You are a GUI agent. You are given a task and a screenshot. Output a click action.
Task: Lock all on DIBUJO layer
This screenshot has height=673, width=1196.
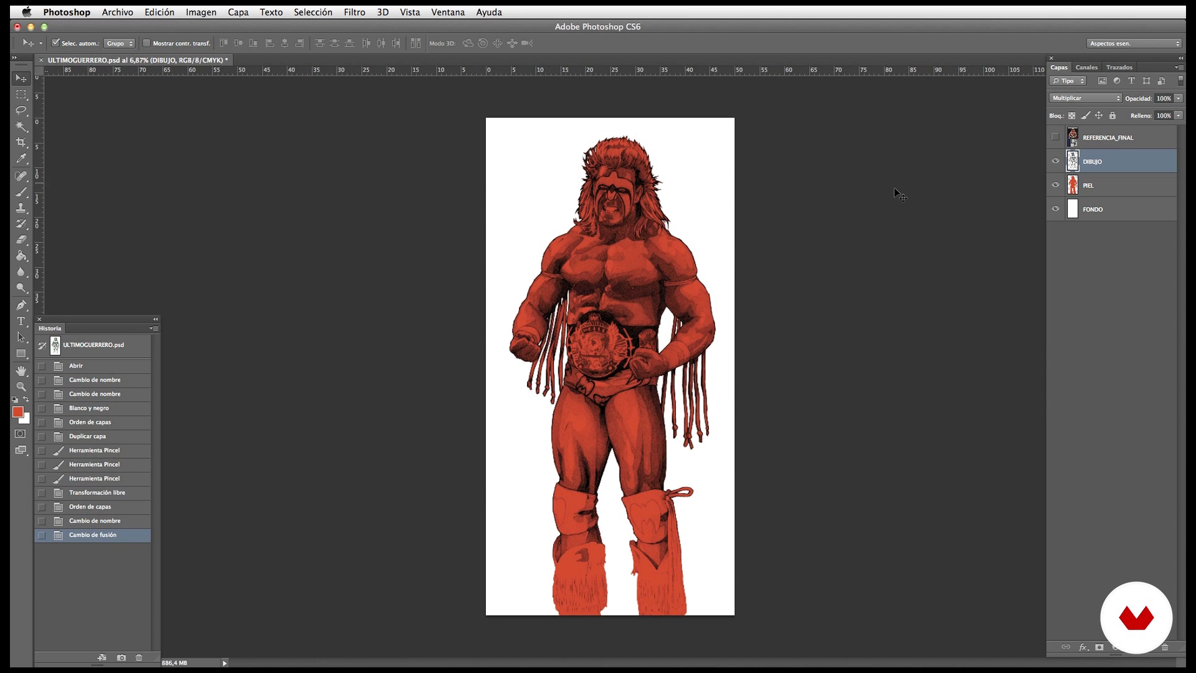point(1113,116)
